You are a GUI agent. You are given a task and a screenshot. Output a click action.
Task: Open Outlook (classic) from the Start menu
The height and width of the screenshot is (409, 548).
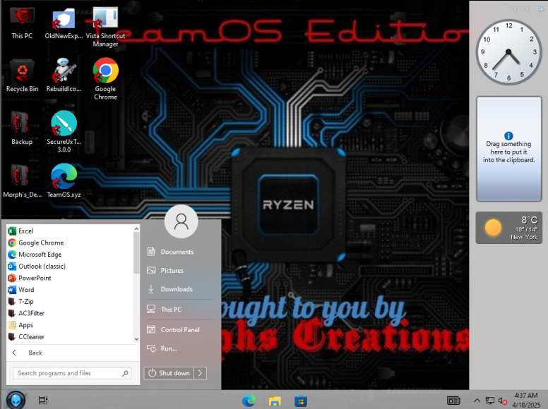70,267
